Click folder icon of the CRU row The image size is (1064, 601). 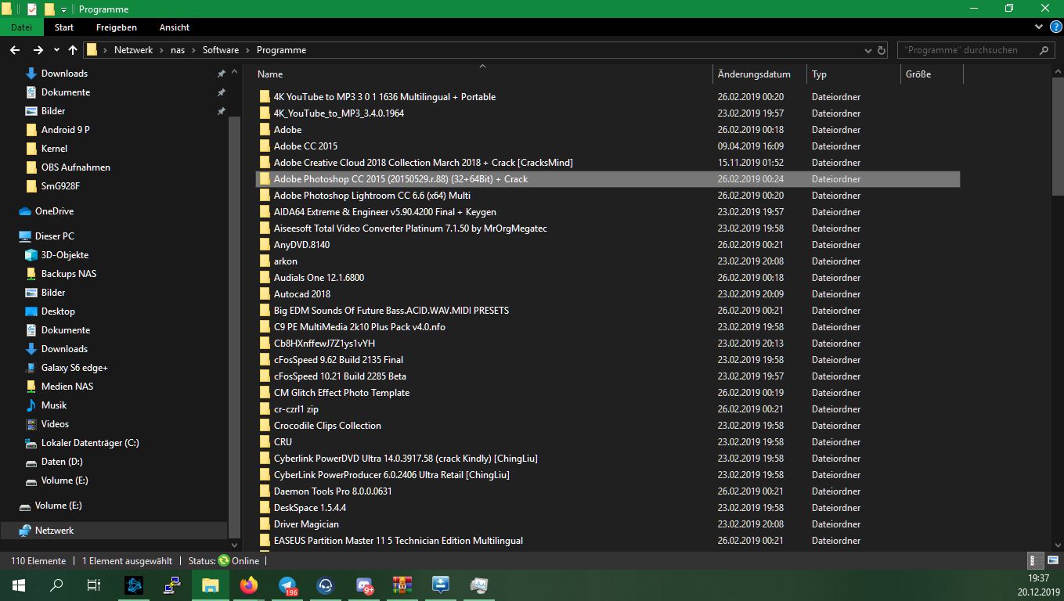[x=265, y=442]
